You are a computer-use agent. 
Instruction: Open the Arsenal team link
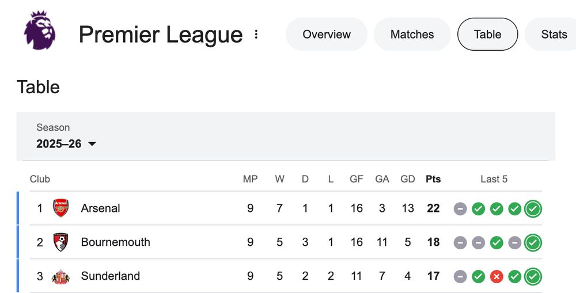click(x=100, y=208)
